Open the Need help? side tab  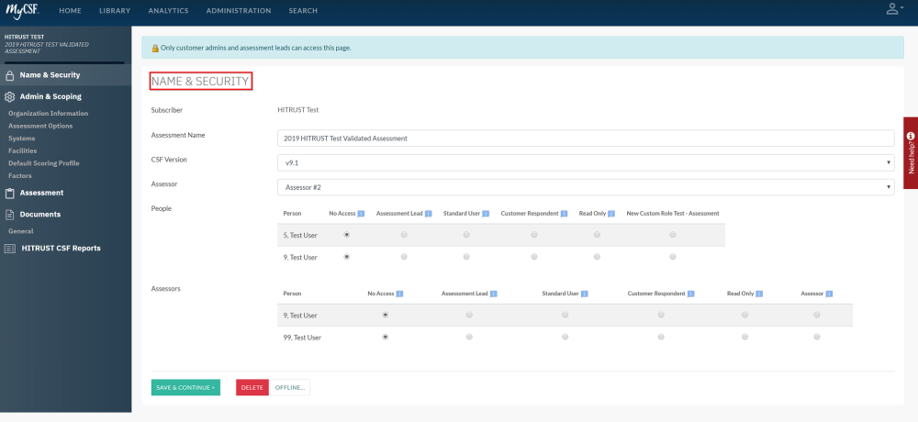point(911,153)
